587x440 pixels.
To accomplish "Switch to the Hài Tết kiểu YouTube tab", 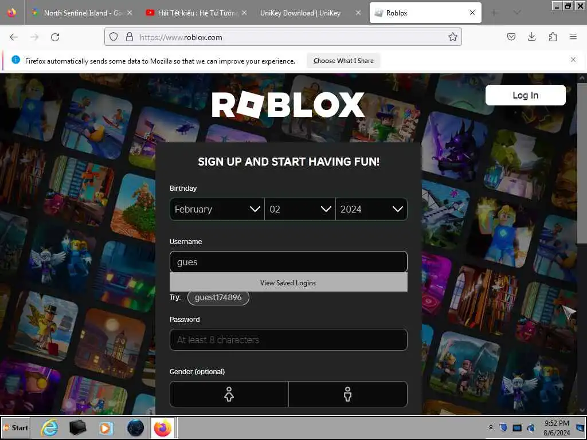I will click(x=197, y=13).
